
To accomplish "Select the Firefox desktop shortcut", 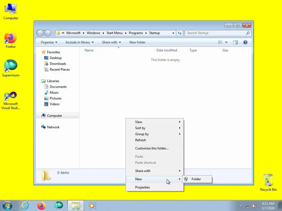I will pyautogui.click(x=11, y=40).
